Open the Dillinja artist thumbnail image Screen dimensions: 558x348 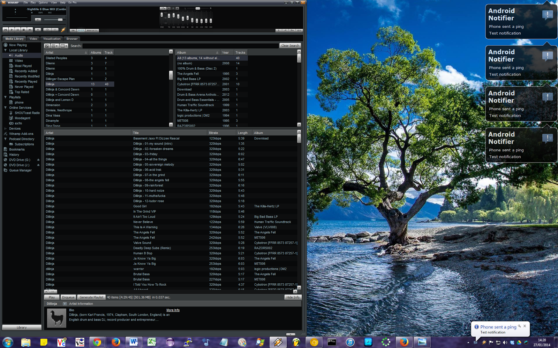coord(56,318)
